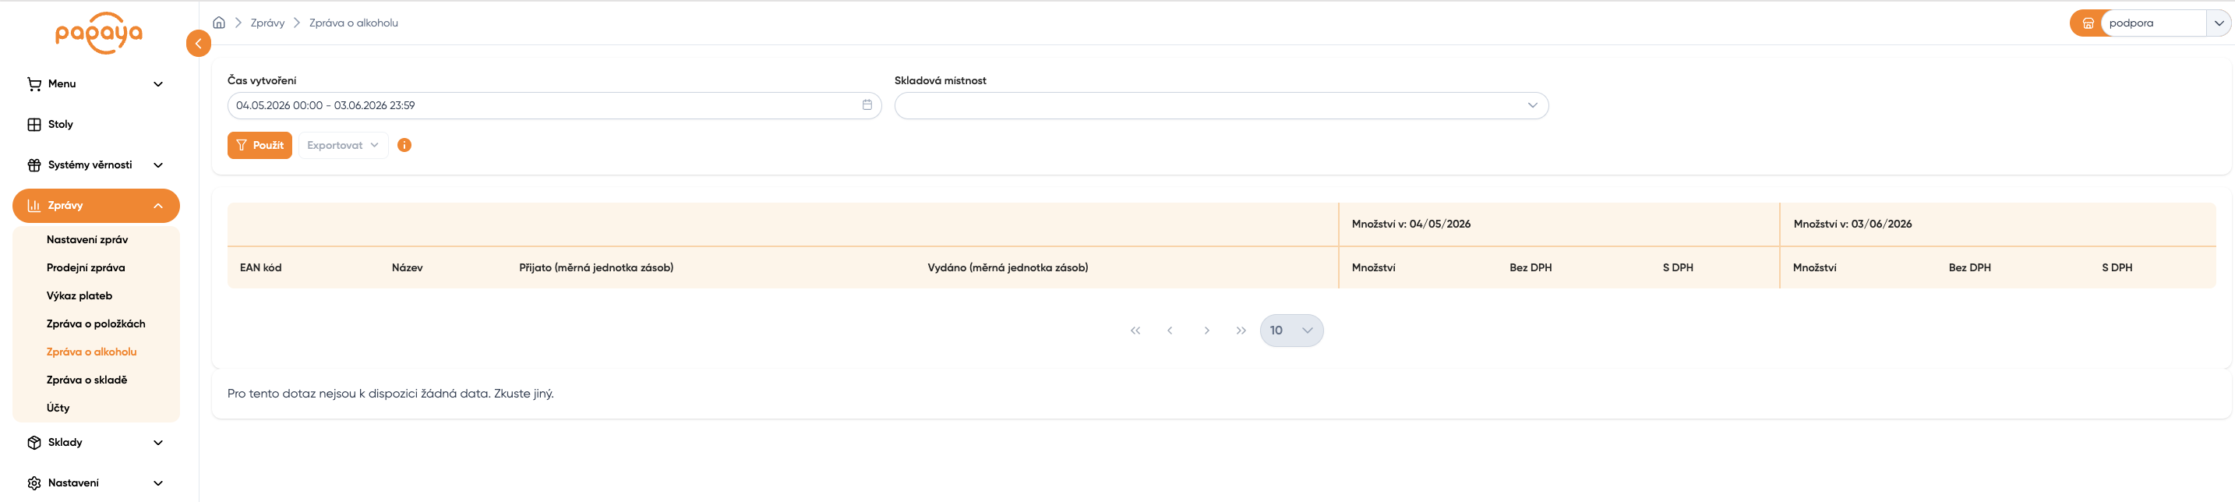
Task: Apply filter with Použít button
Action: [x=260, y=145]
